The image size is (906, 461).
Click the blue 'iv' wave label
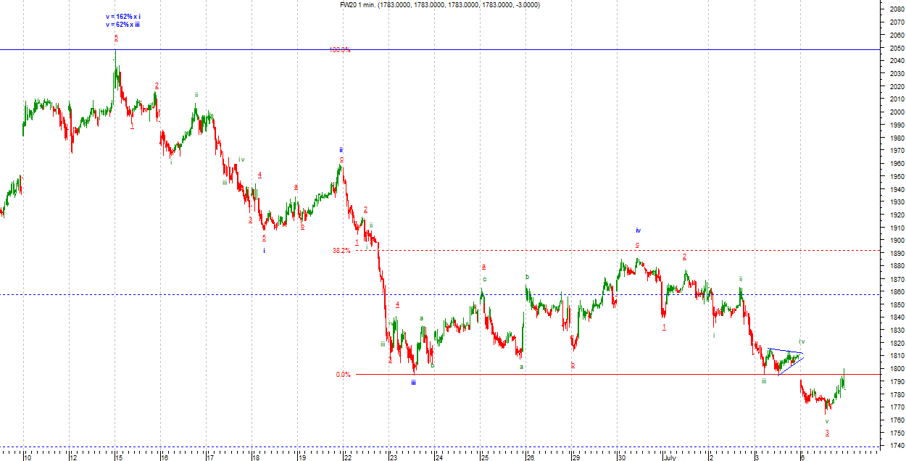coord(638,230)
